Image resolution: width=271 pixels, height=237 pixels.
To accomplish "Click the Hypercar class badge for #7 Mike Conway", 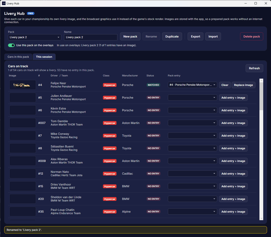I will 110,135.
